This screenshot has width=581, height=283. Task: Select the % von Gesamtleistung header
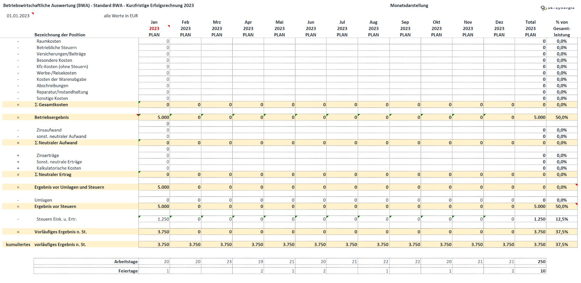tap(562, 28)
